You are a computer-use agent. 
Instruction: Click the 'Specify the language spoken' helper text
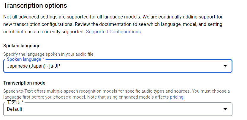(49, 54)
